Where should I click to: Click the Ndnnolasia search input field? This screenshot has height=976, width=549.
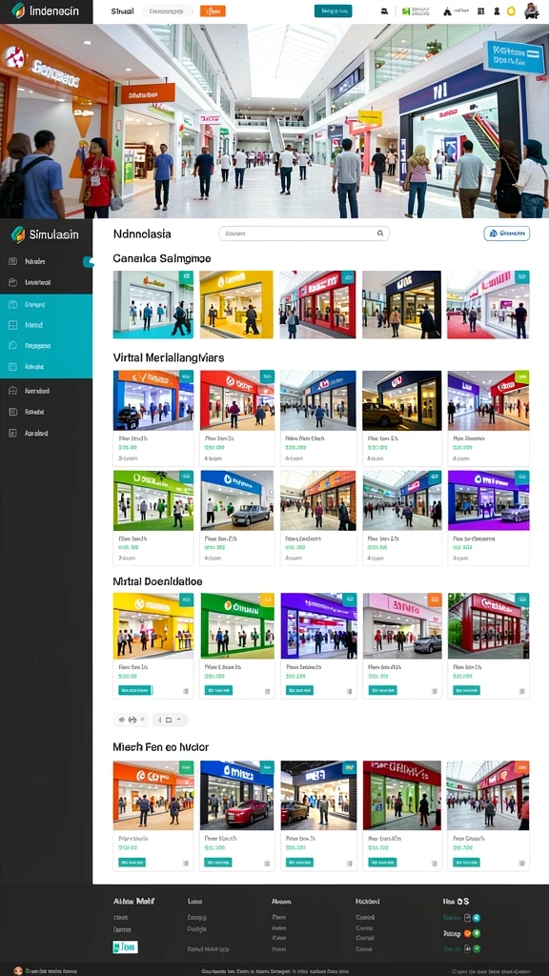[304, 234]
